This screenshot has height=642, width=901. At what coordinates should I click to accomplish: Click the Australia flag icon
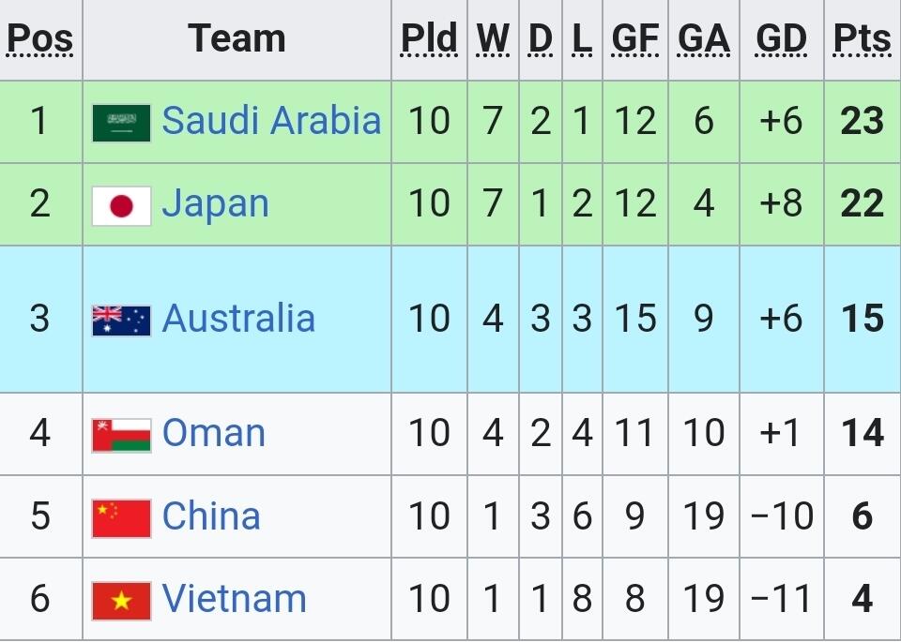coord(121,321)
